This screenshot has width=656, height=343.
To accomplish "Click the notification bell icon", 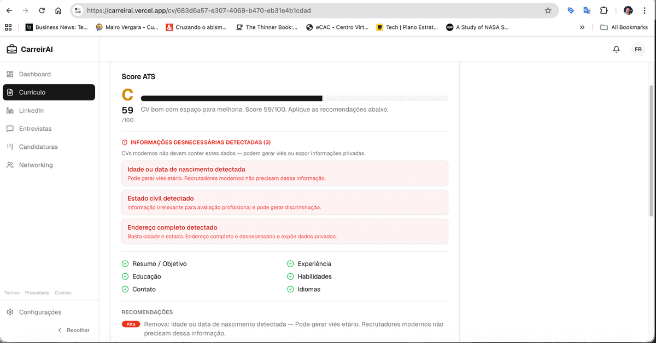I will [616, 49].
